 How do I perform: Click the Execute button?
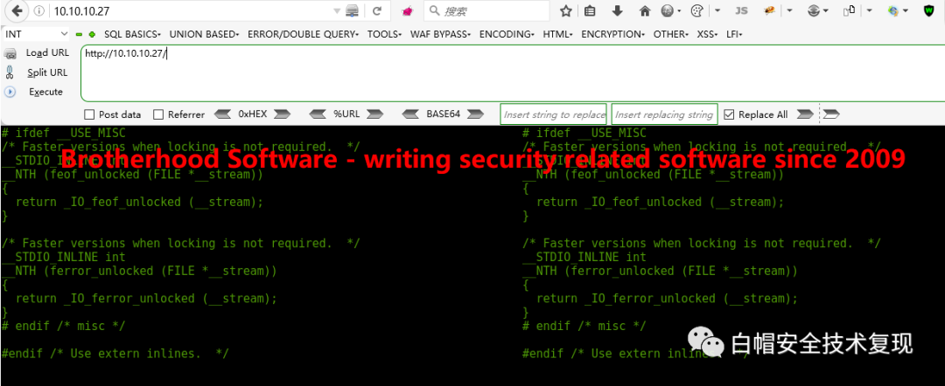click(45, 92)
